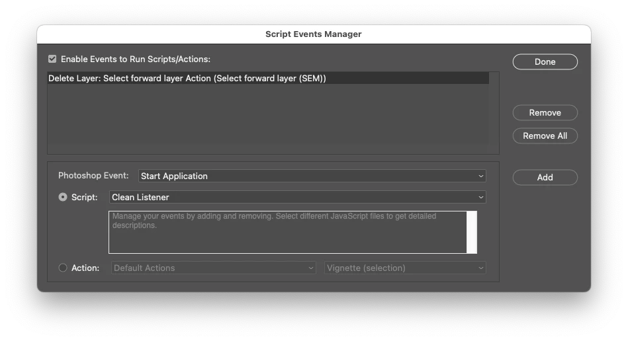The image size is (628, 341).
Task: Click the Remove button
Action: click(x=545, y=113)
